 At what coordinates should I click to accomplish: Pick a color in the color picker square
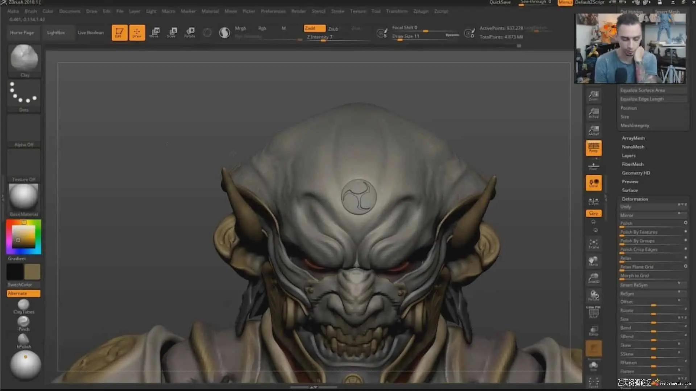tap(24, 236)
